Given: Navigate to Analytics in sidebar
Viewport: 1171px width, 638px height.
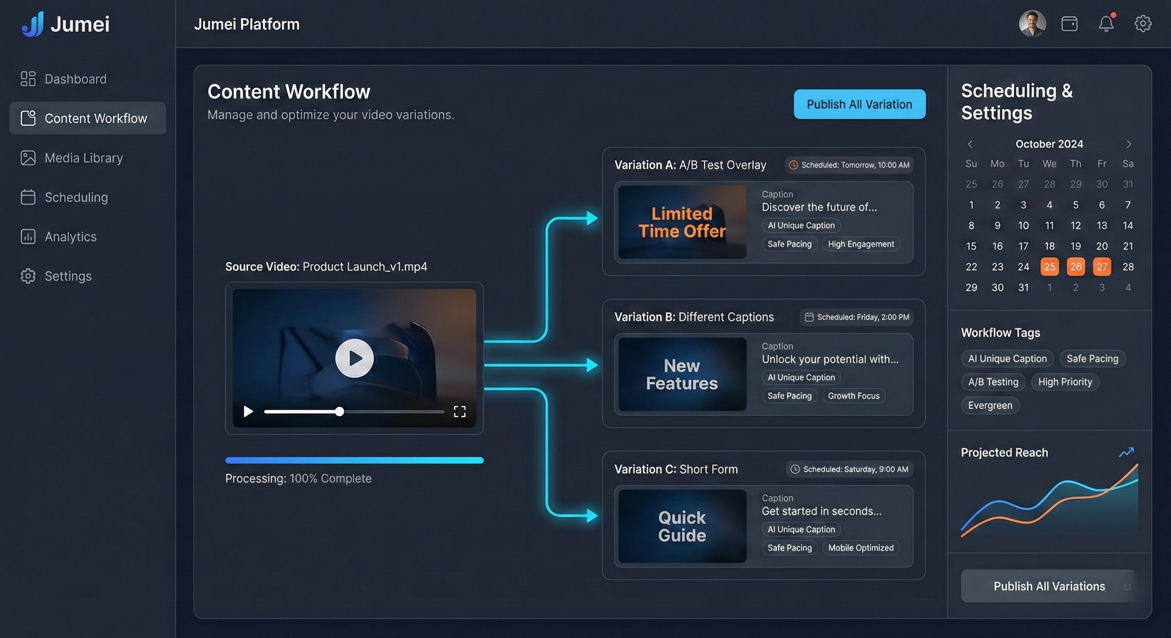Looking at the screenshot, I should 70,237.
